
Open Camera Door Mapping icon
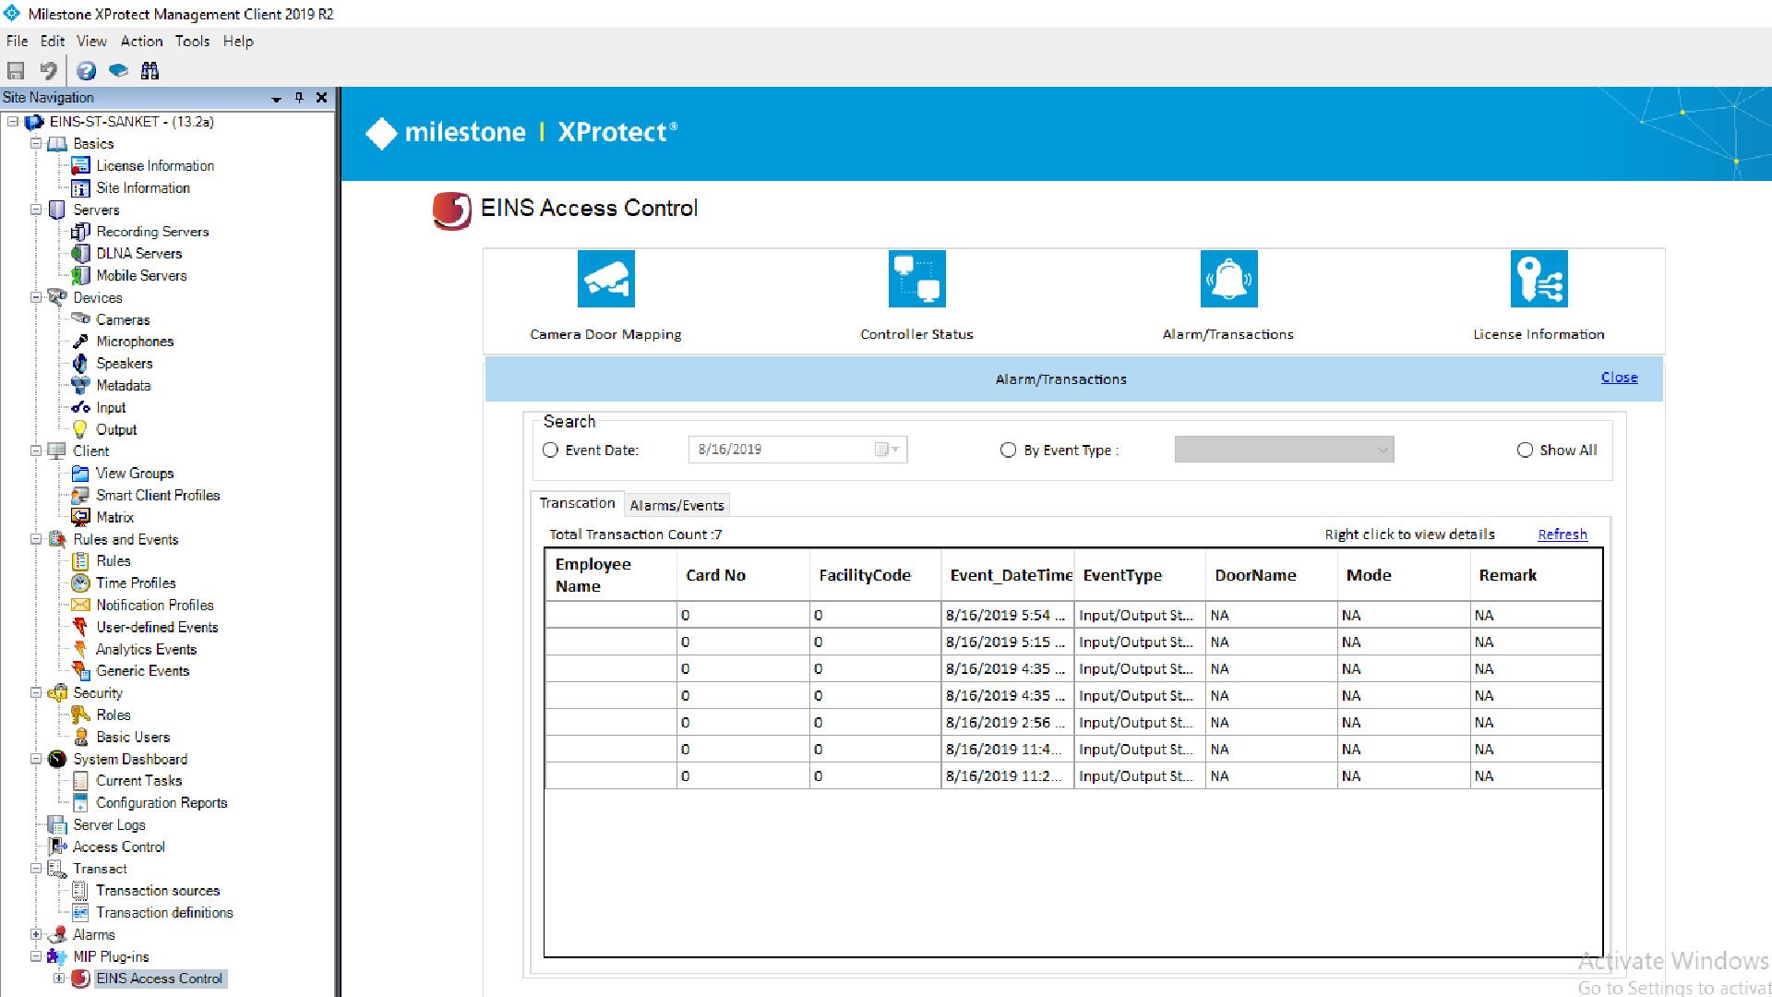coord(606,279)
